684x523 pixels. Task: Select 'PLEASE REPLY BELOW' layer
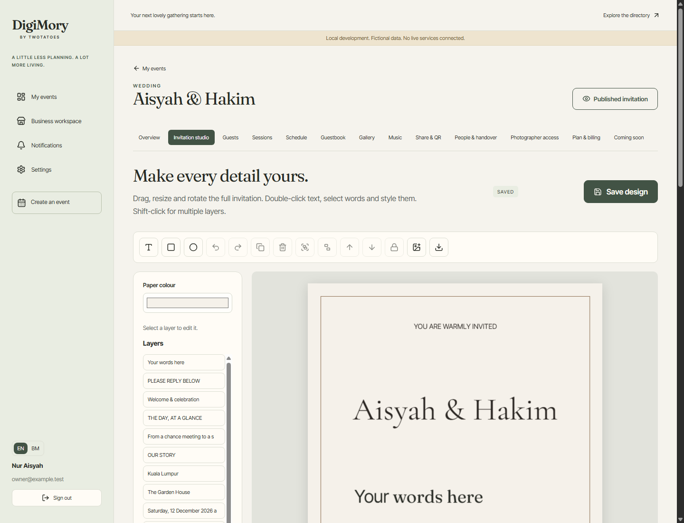point(184,381)
